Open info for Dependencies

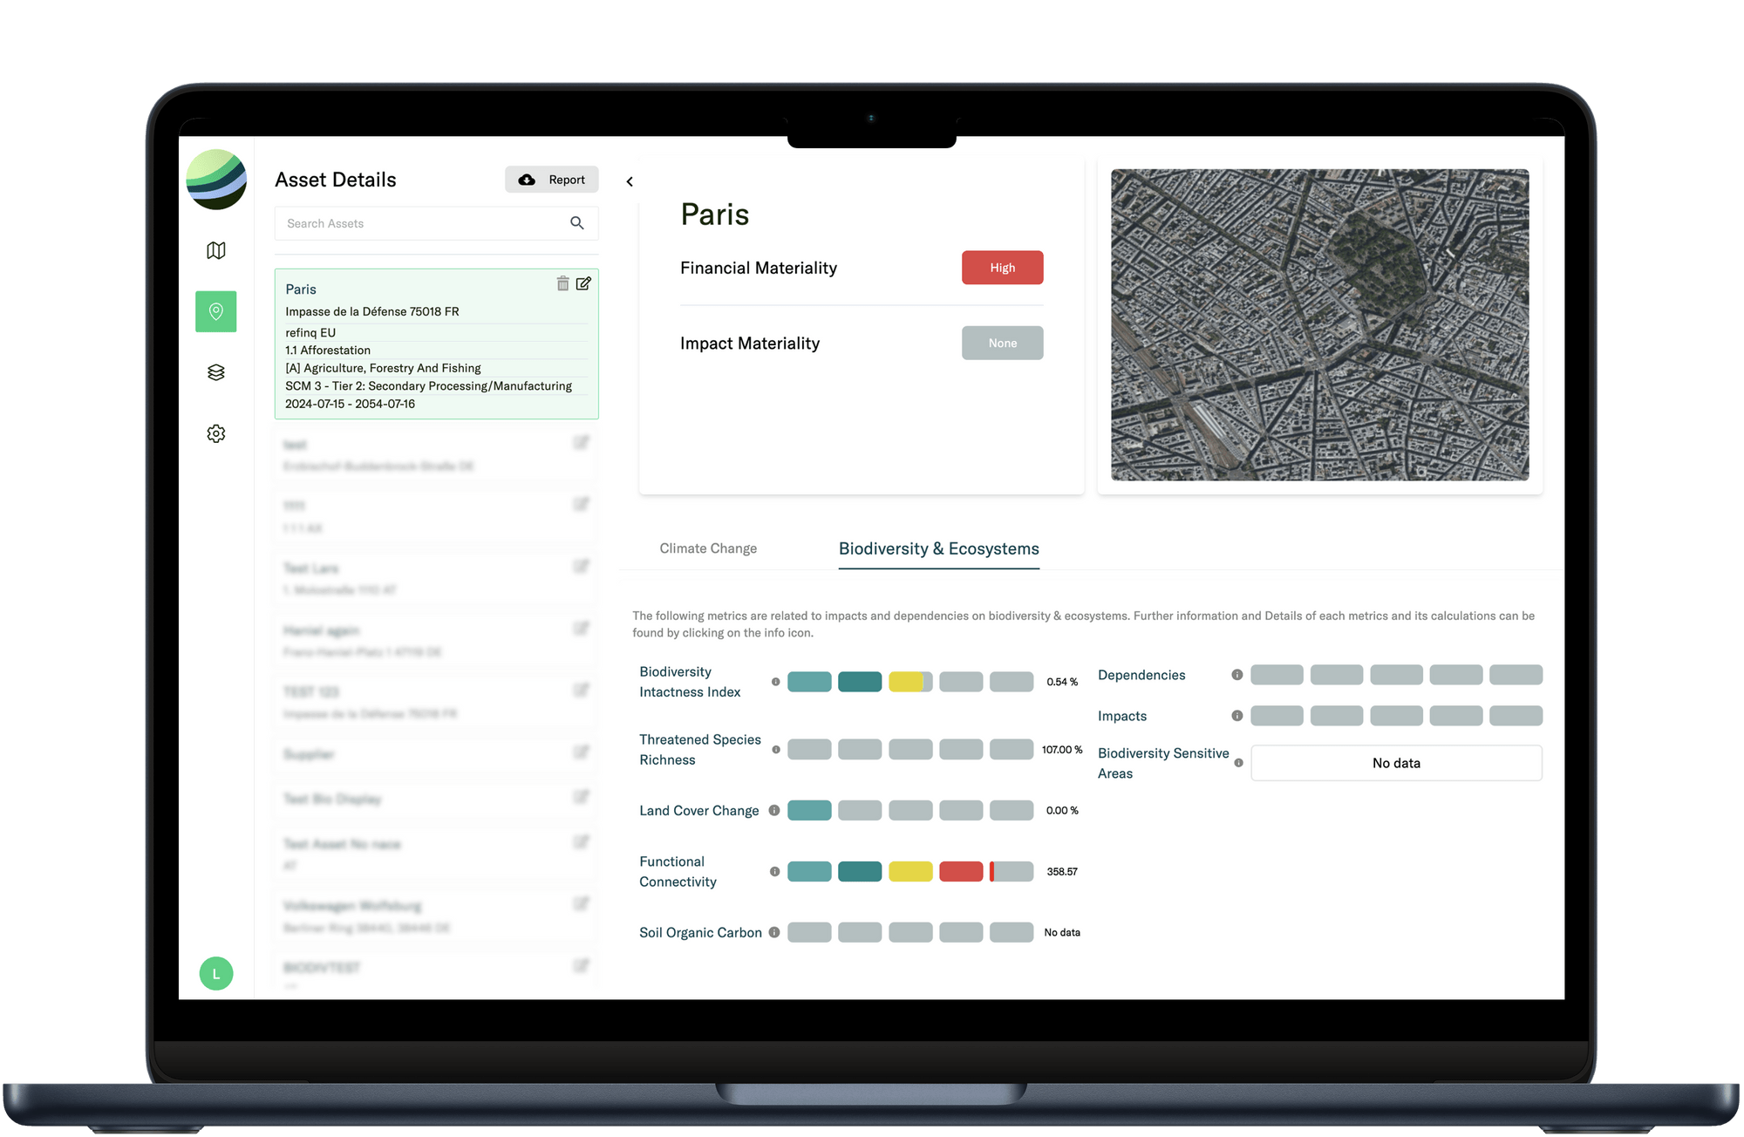point(1236,675)
